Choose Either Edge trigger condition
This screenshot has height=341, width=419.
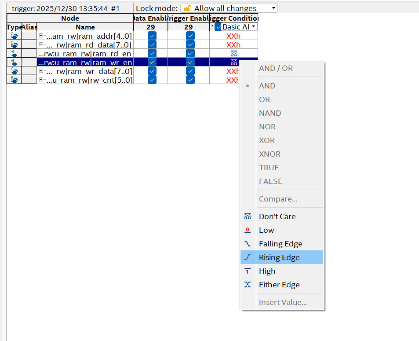tap(282, 285)
